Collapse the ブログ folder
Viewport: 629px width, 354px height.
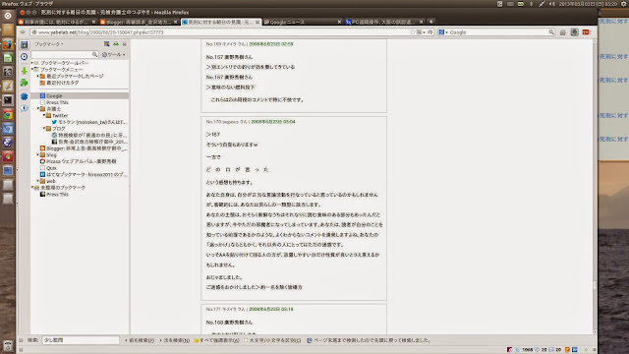click(x=44, y=129)
